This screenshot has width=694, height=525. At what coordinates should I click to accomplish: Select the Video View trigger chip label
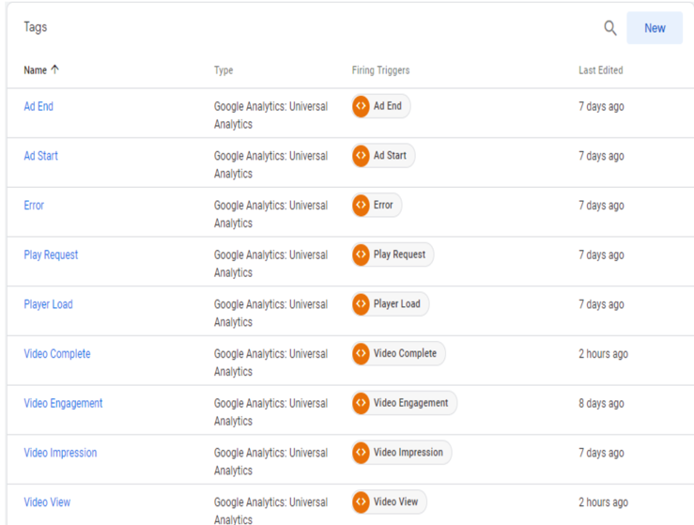pos(395,502)
